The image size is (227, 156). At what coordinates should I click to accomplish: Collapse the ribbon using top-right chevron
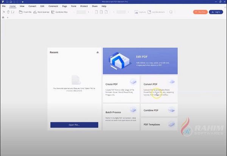(x=225, y=7)
